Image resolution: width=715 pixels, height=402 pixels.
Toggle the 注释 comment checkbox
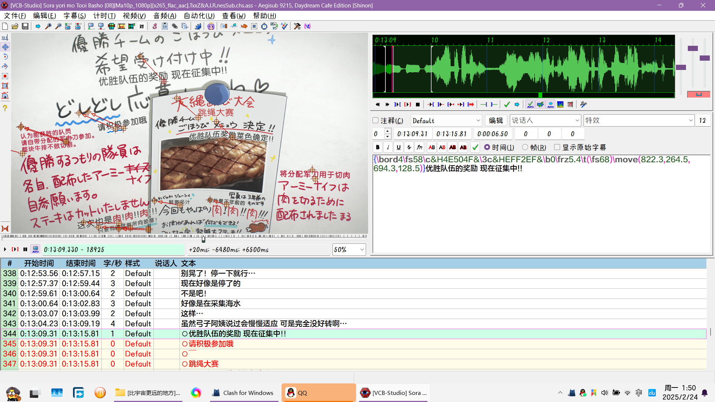pyautogui.click(x=376, y=121)
